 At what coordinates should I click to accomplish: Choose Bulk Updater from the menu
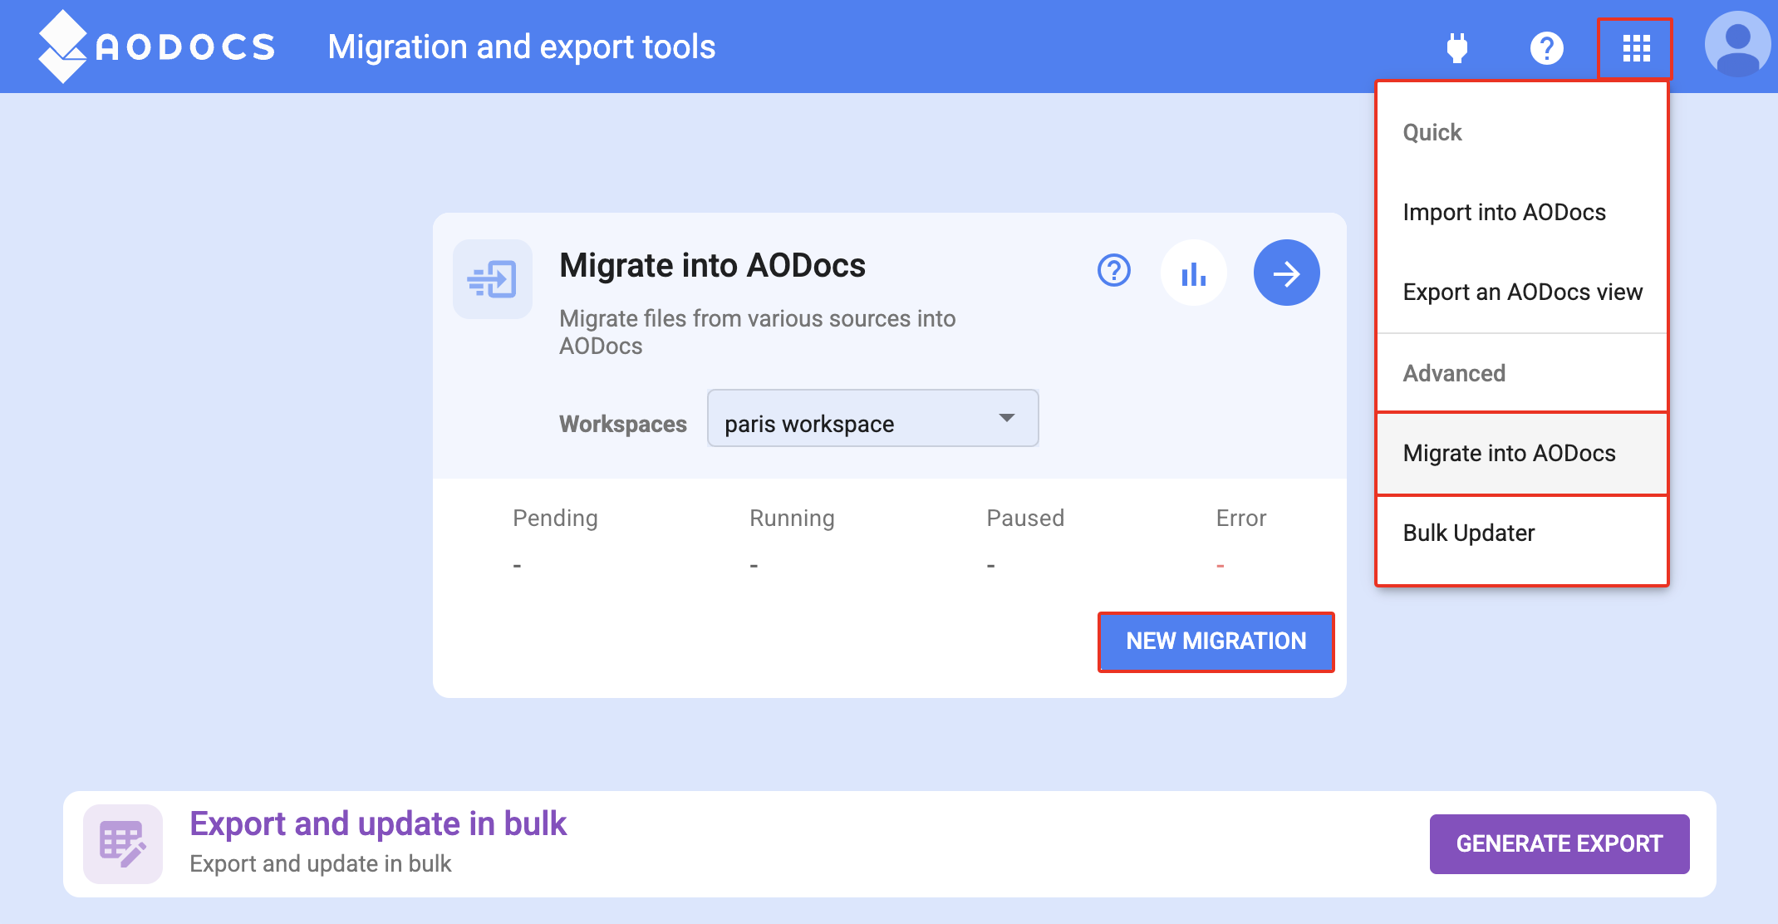click(x=1521, y=533)
